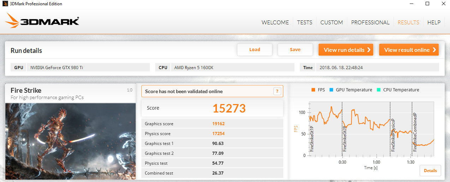Click the CPU Temperature legend label
Screen dimensions: 450x182
(x=401, y=90)
